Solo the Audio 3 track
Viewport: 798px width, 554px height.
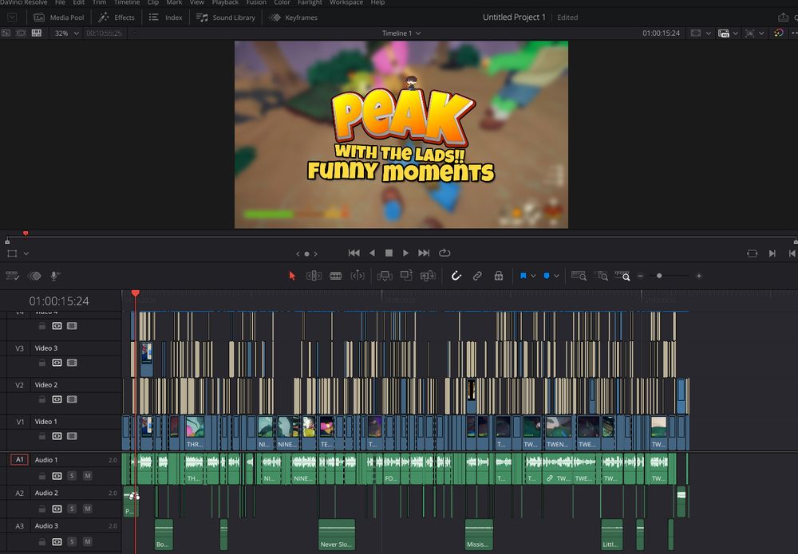pos(73,542)
